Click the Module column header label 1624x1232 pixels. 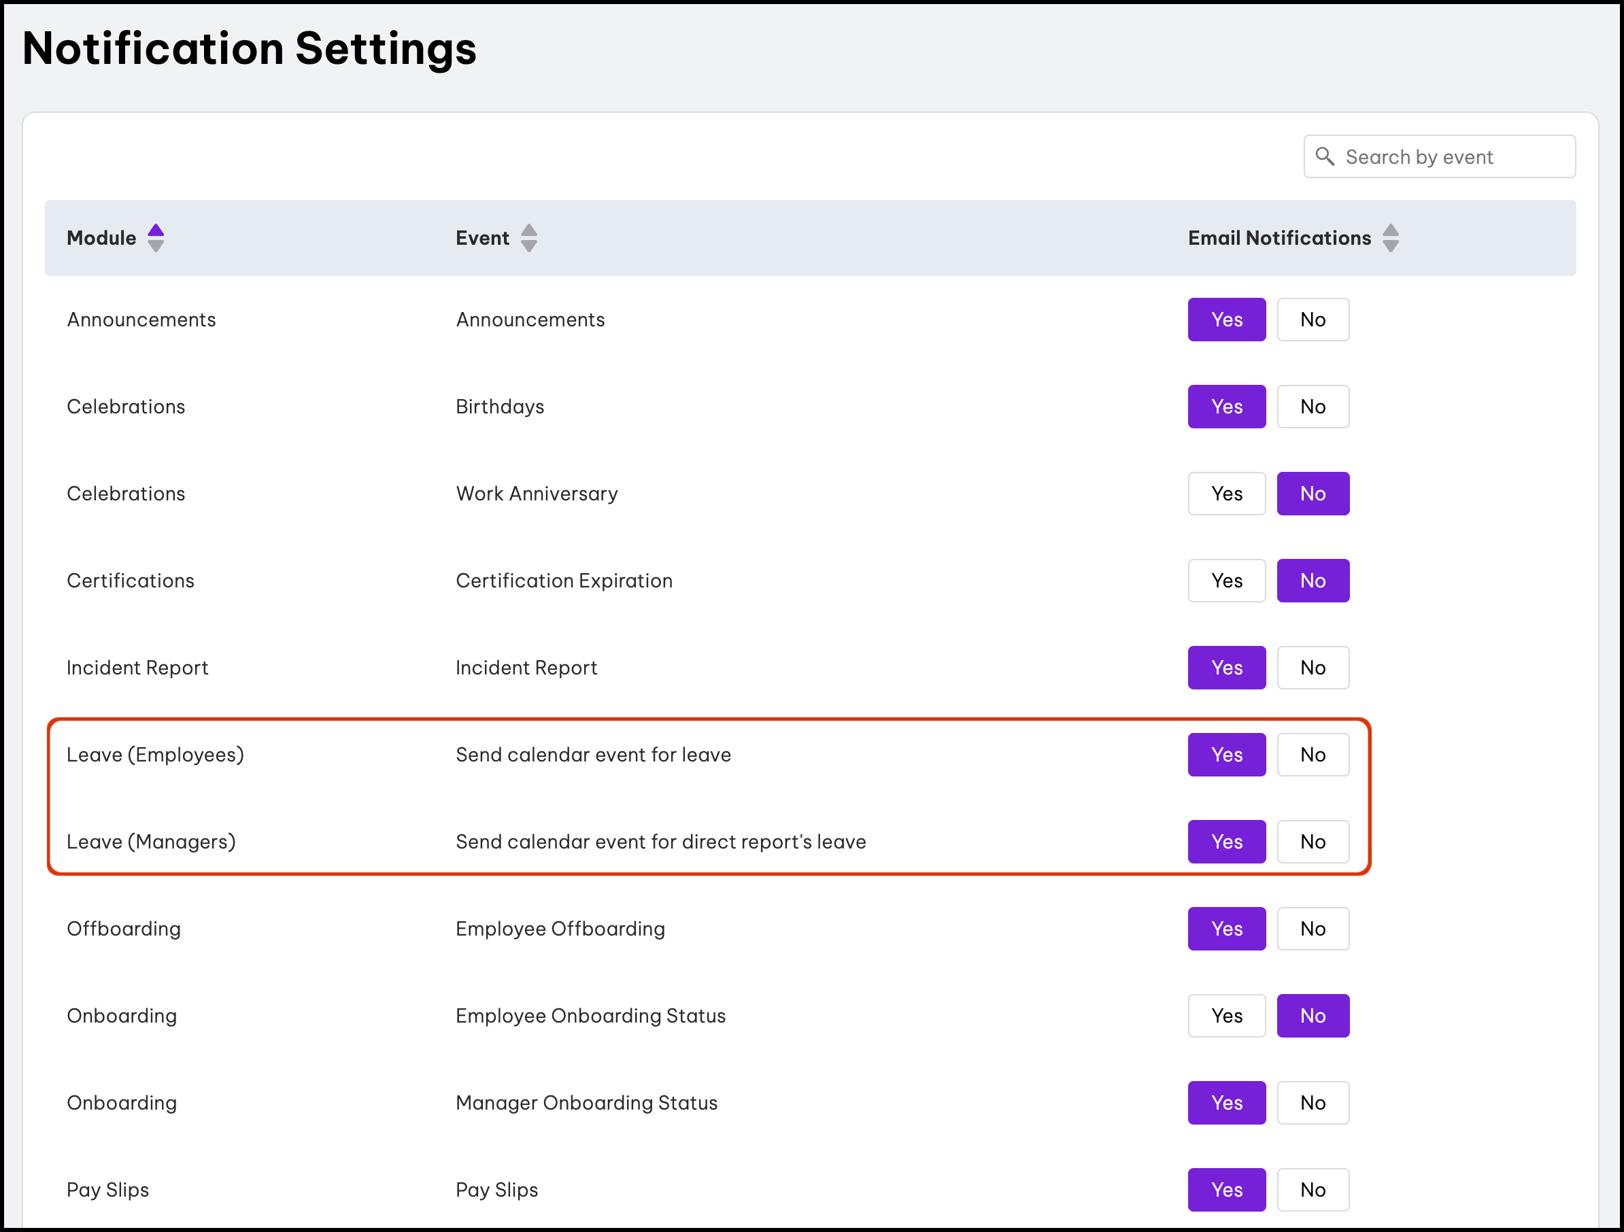click(101, 238)
